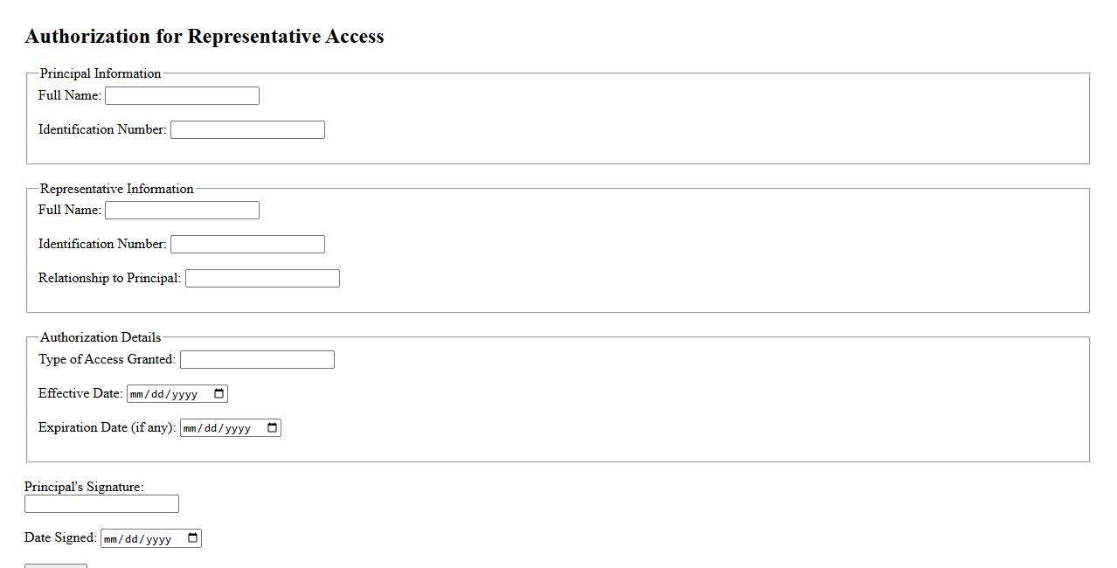Click the month segment of Expiration Date
The width and height of the screenshot is (1117, 568).
coord(190,428)
